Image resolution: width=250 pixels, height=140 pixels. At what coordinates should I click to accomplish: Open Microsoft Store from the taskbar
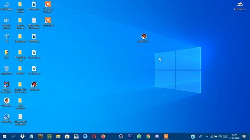pyautogui.click(x=67, y=136)
